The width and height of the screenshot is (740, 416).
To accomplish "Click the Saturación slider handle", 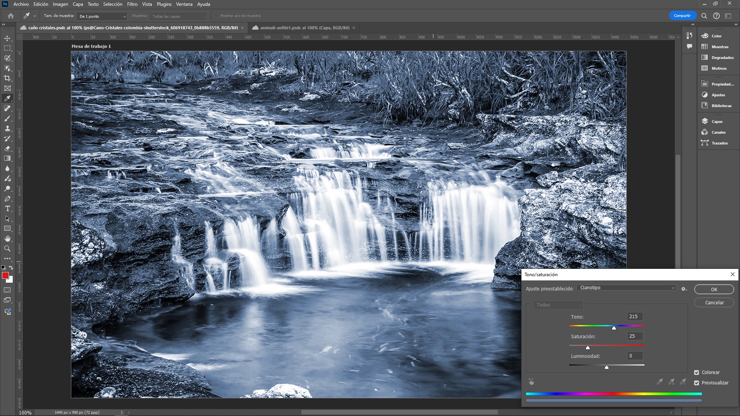I will [588, 347].
